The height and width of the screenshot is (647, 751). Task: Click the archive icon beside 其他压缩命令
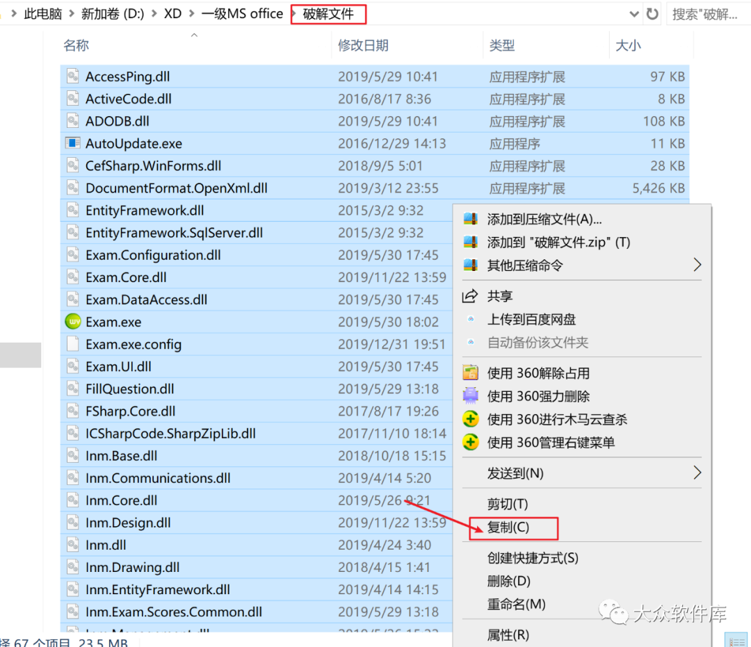pos(471,265)
